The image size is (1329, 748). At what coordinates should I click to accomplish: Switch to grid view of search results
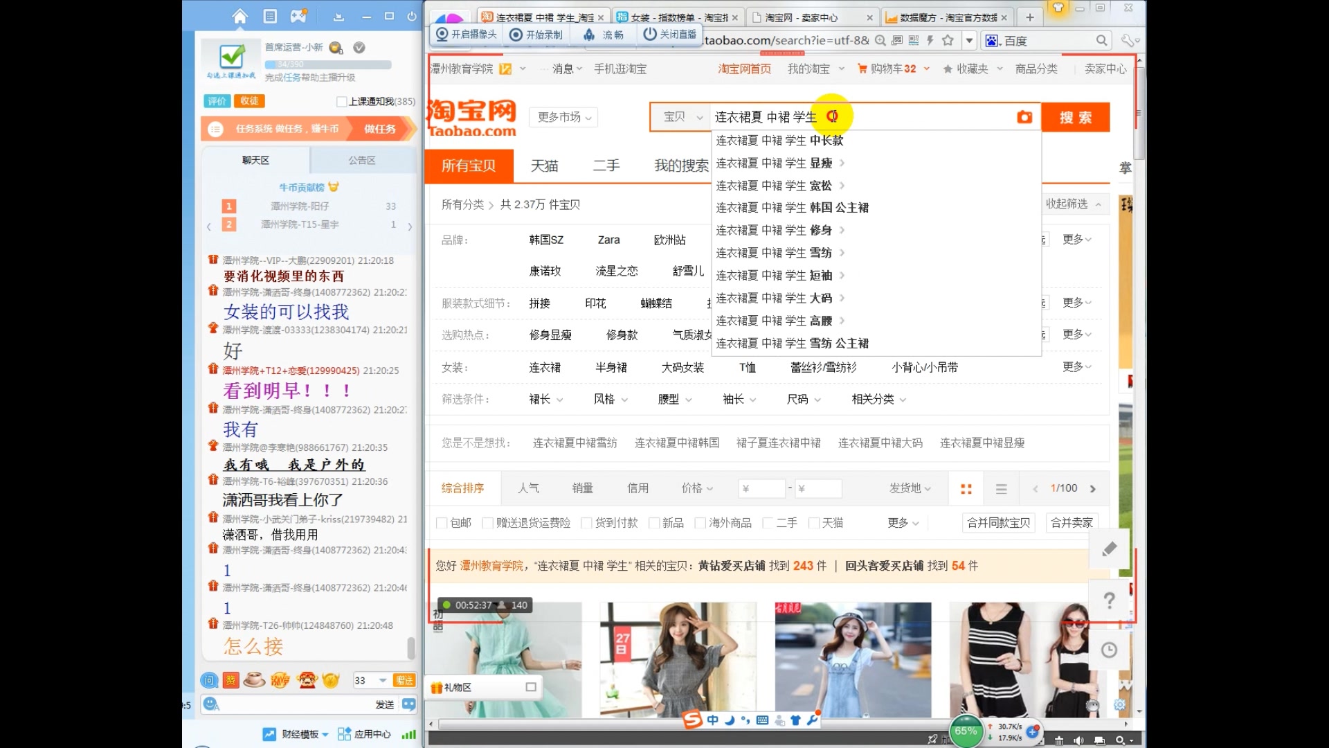coord(966,489)
